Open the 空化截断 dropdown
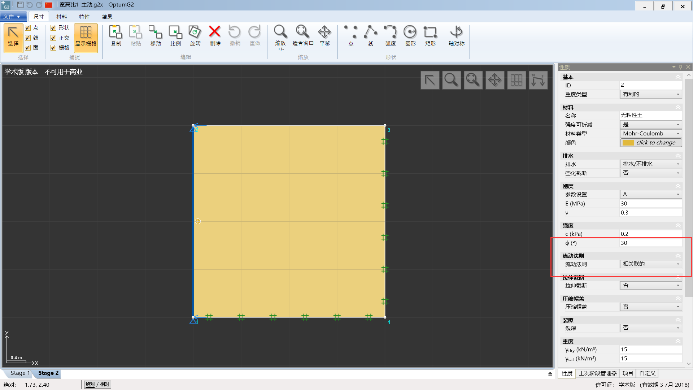Screen dimensions: 693x390 click(x=651, y=173)
